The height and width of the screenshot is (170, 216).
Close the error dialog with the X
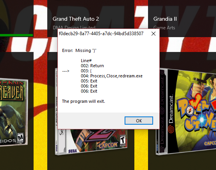click(x=154, y=34)
